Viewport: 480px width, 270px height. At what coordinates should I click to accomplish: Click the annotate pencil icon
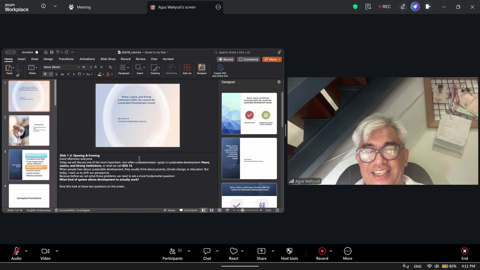(403, 7)
